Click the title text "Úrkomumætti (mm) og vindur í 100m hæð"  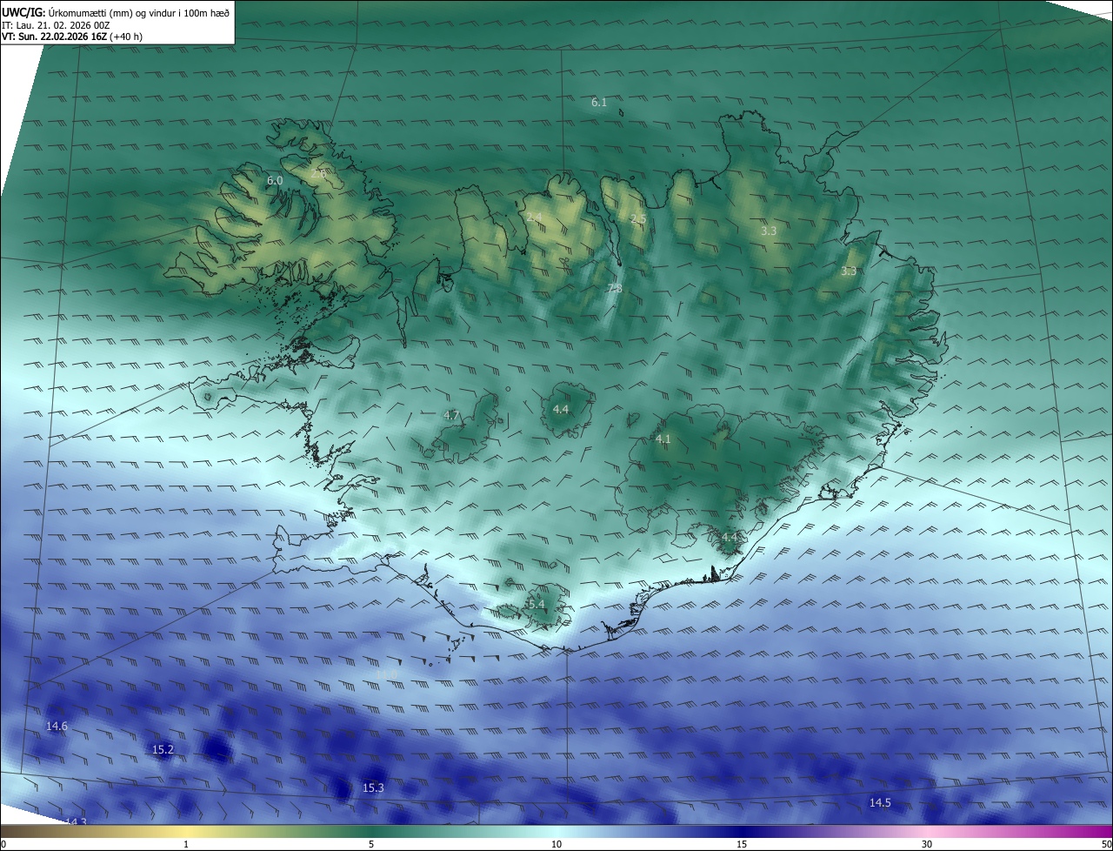138,12
